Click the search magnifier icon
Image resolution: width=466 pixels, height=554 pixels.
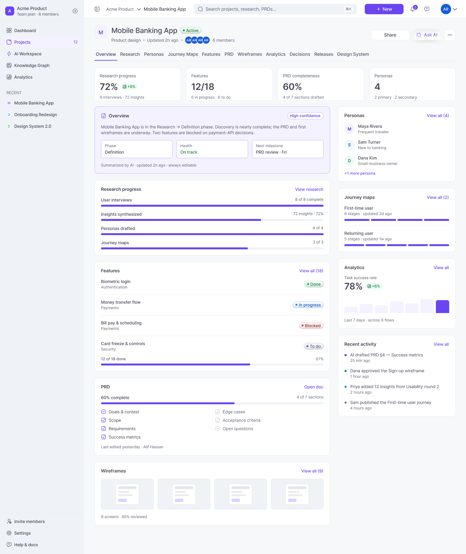pos(200,9)
